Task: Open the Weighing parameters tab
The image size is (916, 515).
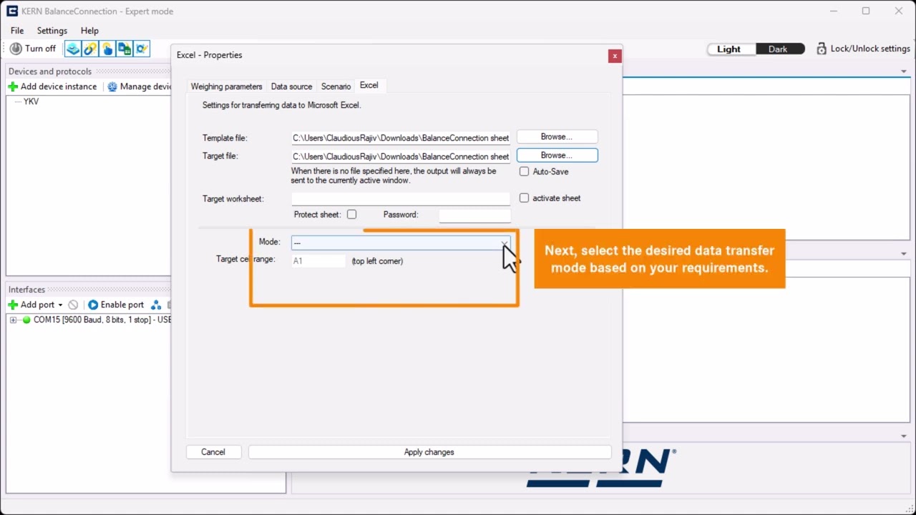Action: 226,87
